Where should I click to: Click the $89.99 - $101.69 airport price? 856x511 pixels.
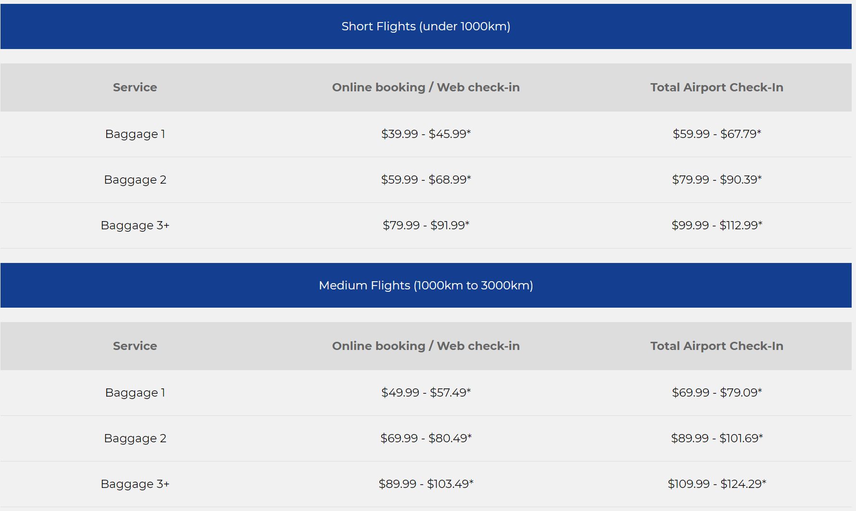[717, 438]
